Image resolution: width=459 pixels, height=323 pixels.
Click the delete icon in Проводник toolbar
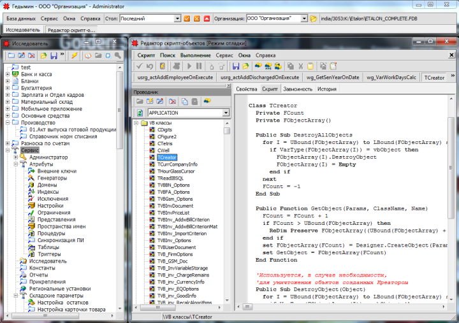pyautogui.click(x=172, y=101)
